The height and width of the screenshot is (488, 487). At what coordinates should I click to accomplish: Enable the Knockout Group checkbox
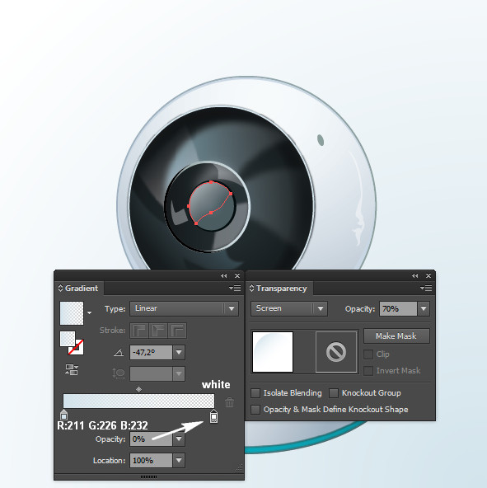tap(334, 393)
